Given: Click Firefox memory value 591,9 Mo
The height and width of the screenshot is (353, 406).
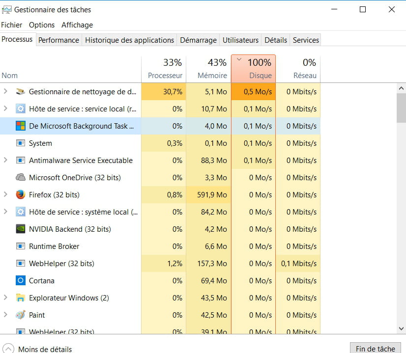Looking at the screenshot, I should (212, 195).
